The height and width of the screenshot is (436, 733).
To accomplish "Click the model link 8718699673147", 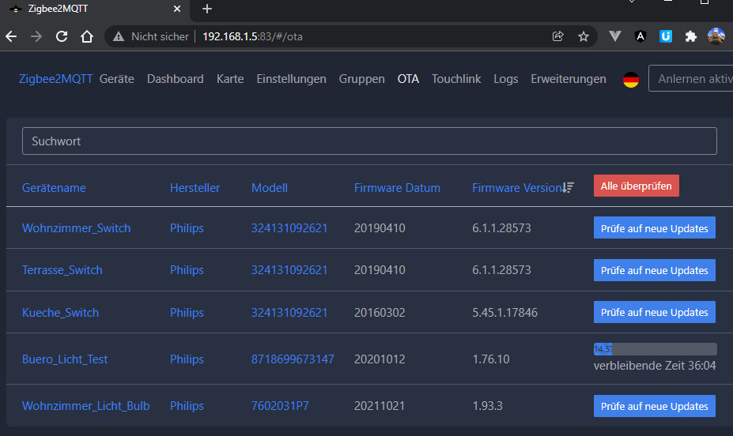I will [x=293, y=359].
